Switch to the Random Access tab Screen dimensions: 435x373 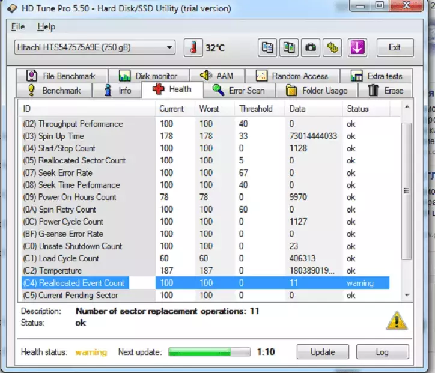click(x=292, y=76)
